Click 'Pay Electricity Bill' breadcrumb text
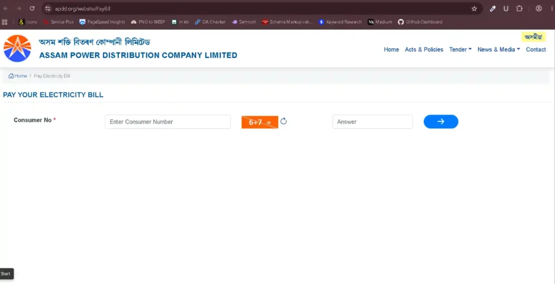The image size is (555, 284). click(52, 76)
